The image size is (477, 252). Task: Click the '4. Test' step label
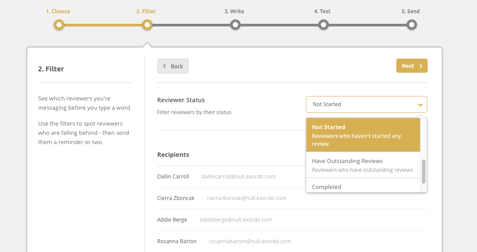coord(322,11)
